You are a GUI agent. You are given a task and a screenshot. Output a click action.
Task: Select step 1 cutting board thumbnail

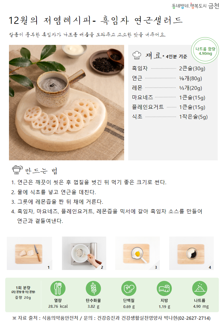(x=29, y=253)
